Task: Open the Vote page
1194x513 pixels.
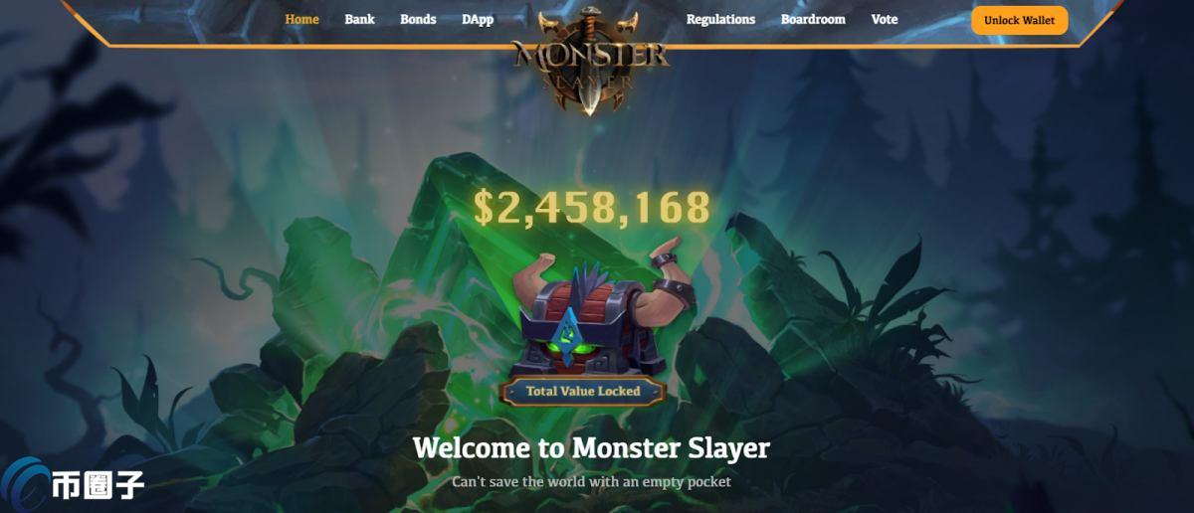Action: pyautogui.click(x=884, y=20)
